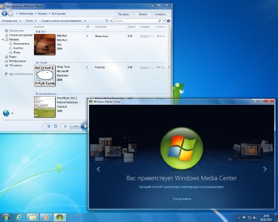Click Создать список воспроизведения
The height and width of the screenshot is (222, 278).
[61, 21]
